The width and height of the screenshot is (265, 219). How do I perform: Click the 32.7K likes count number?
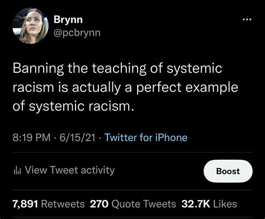pos(196,204)
